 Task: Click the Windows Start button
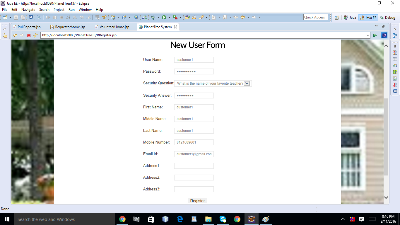pyautogui.click(x=7, y=219)
